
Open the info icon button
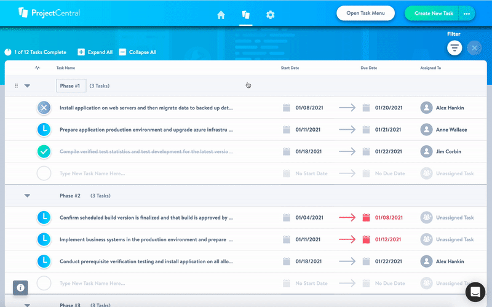[20, 288]
